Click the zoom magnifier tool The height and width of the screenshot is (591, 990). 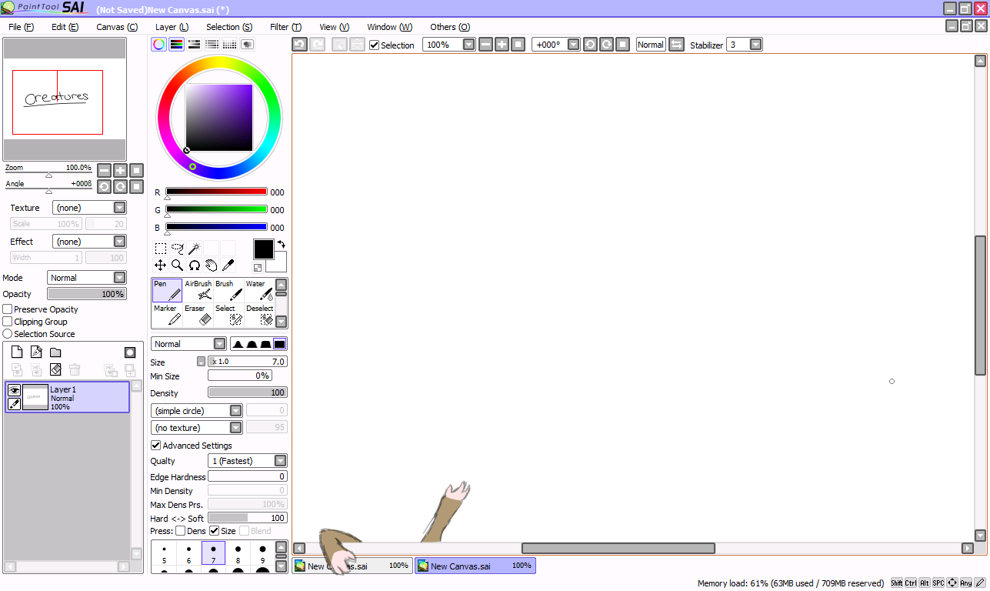pos(178,265)
